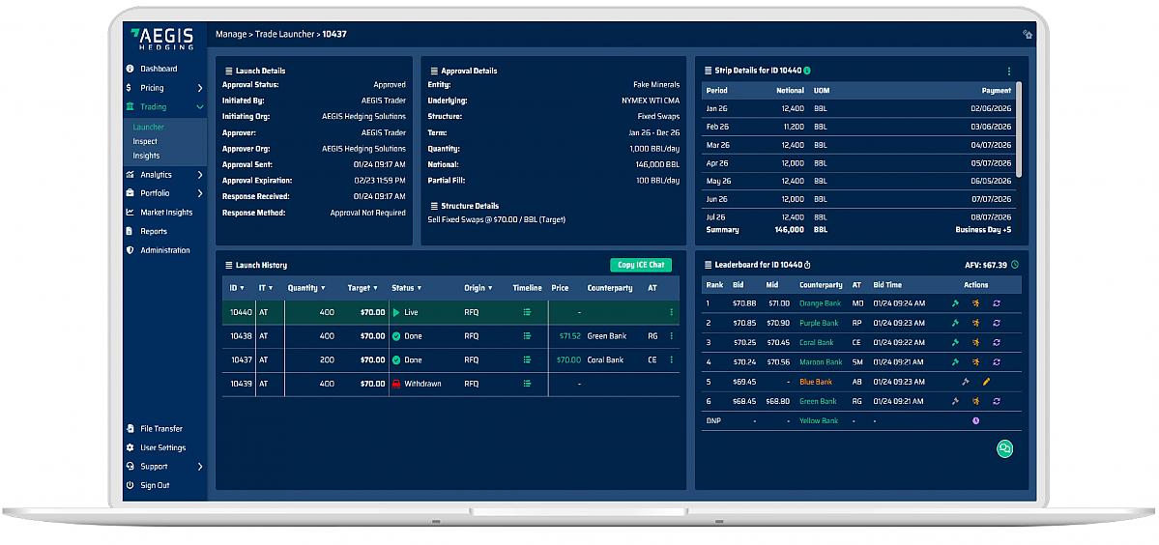Click the gavel icon in Maroon Bank row

coord(955,361)
